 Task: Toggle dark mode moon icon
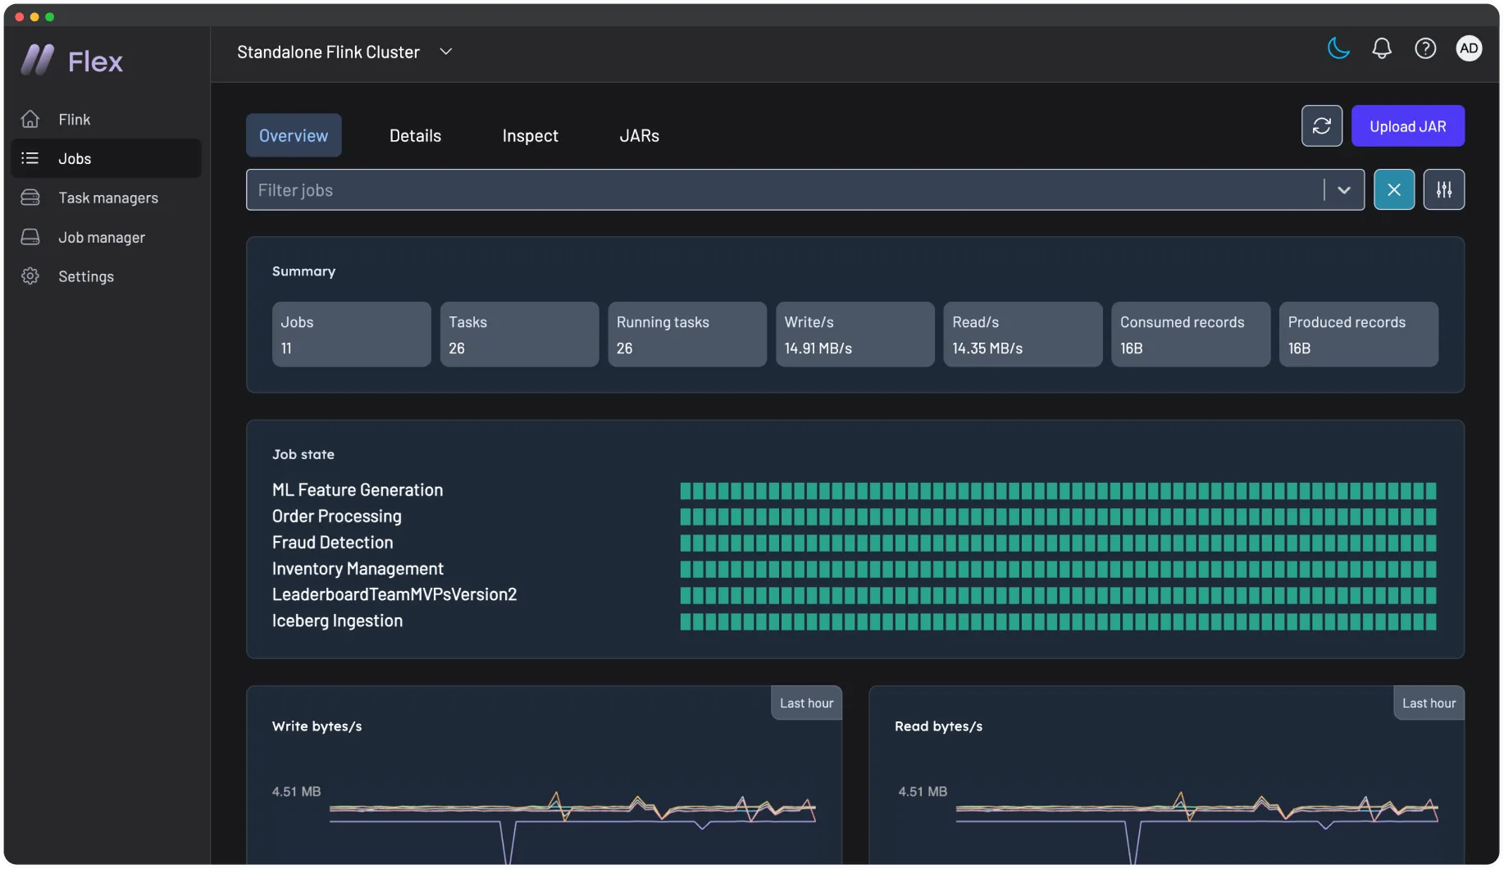click(1338, 49)
